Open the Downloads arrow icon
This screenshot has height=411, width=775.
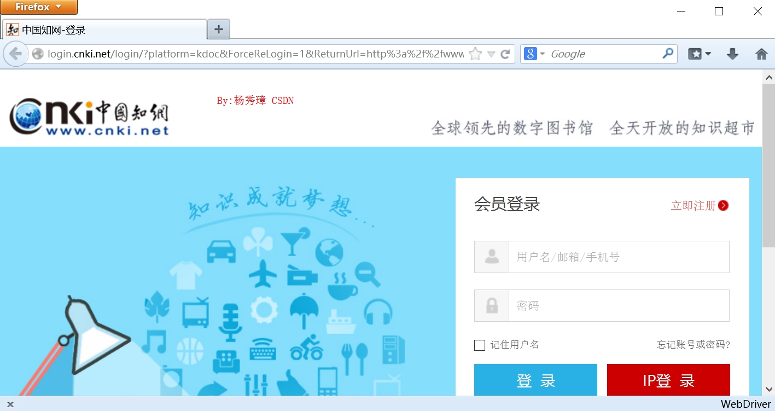(732, 54)
